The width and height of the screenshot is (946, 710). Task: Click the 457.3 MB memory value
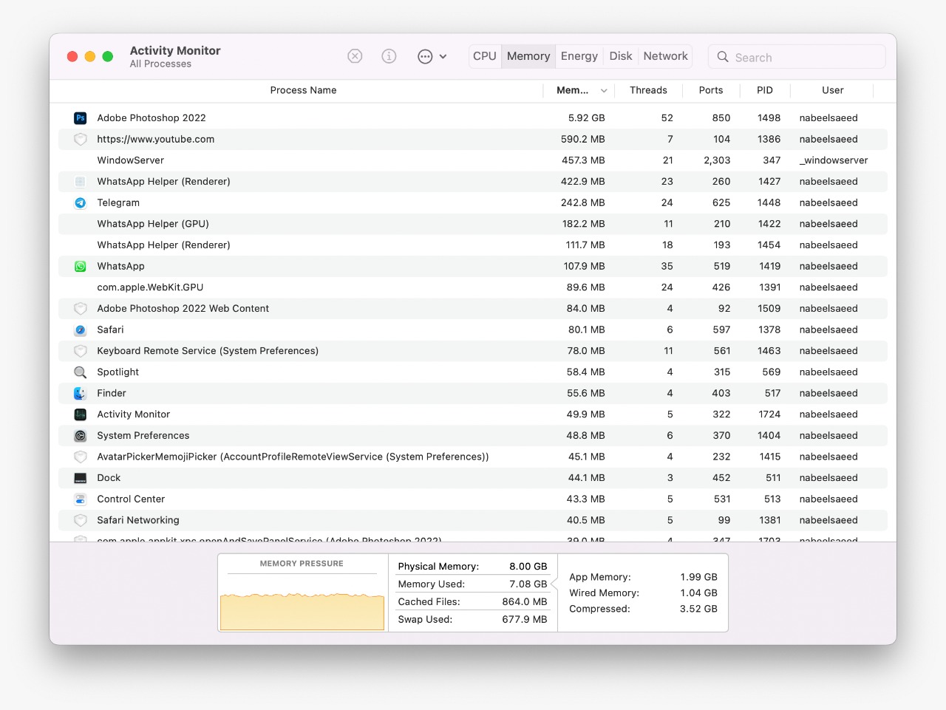[583, 160]
